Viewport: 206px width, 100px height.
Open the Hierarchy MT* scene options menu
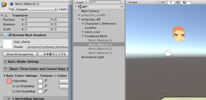(x=121, y=7)
